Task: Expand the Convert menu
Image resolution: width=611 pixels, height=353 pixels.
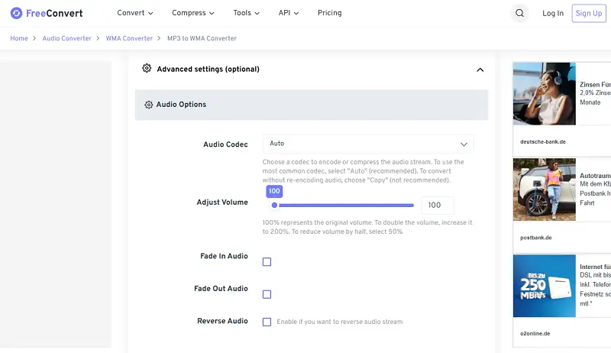Action: point(135,13)
